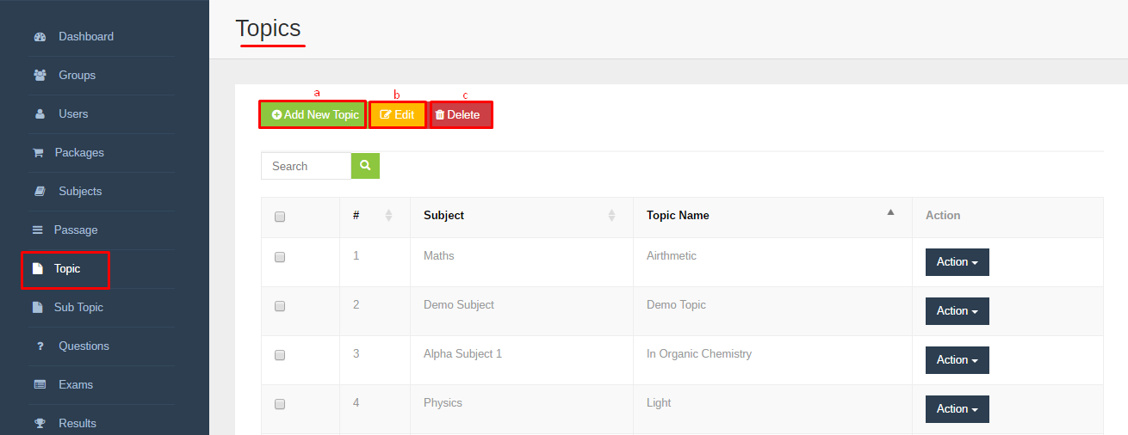Click the Exams icon in sidebar
1128x435 pixels.
click(40, 385)
